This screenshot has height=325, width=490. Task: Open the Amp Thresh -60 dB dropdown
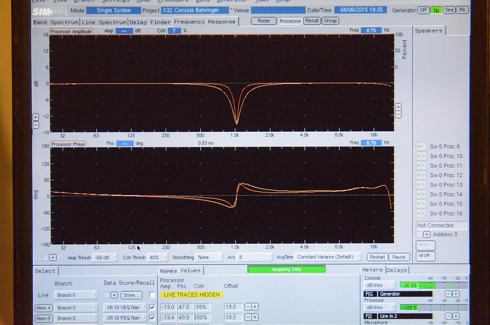point(105,258)
